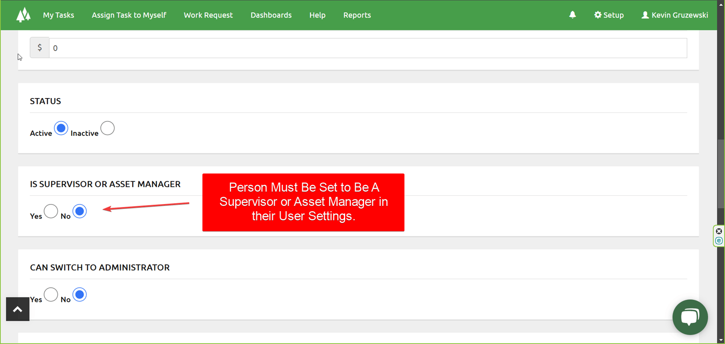Go to My Tasks
This screenshot has height=344, width=725.
59,15
